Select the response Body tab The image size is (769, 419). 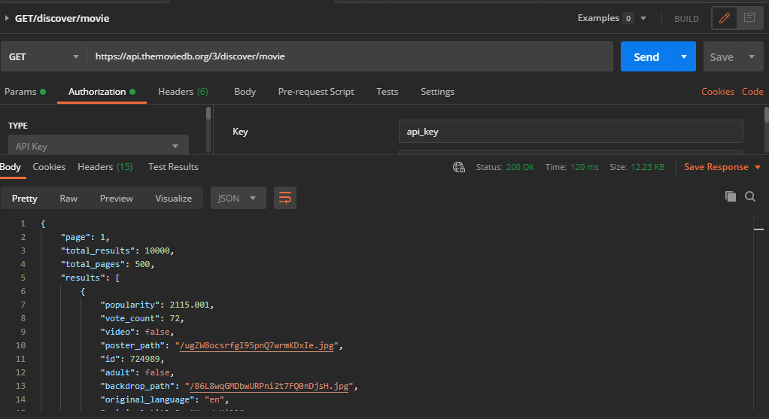[x=11, y=167]
